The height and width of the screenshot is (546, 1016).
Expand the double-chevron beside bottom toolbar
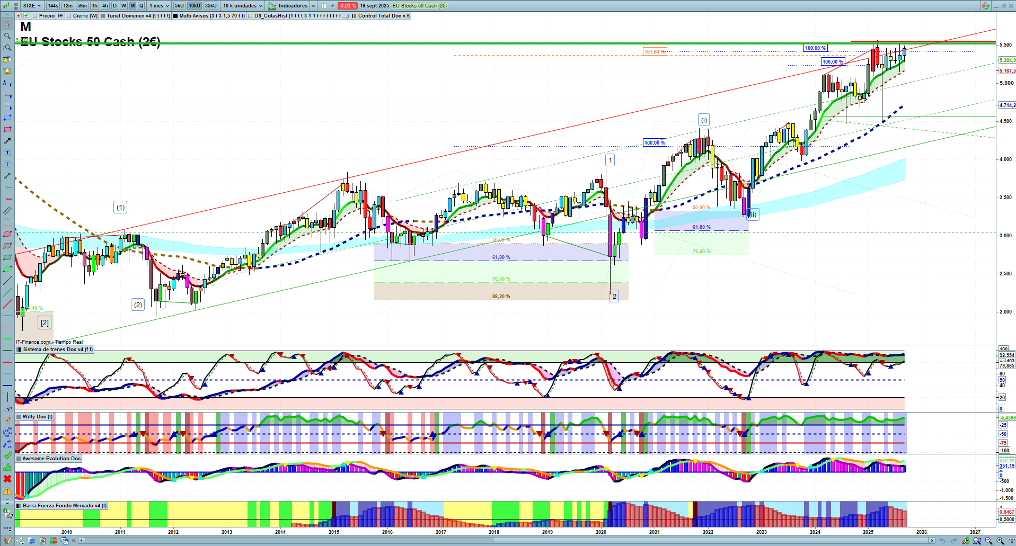point(75,541)
